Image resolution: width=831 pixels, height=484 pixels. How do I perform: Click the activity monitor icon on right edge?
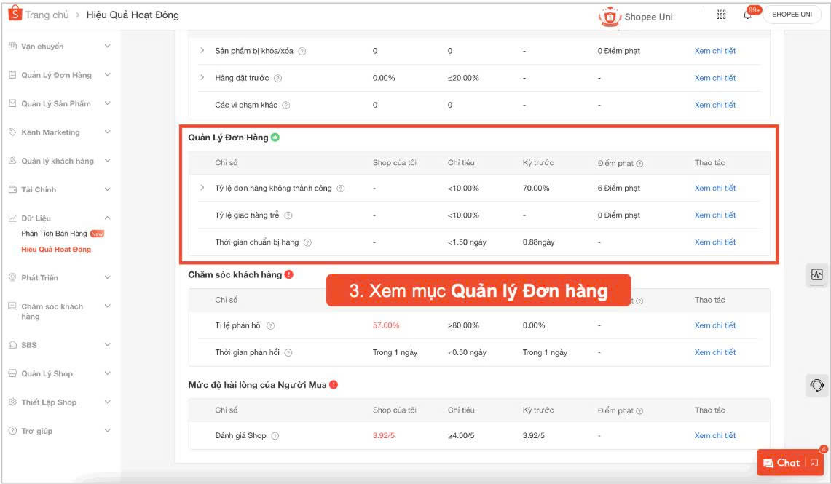(817, 275)
